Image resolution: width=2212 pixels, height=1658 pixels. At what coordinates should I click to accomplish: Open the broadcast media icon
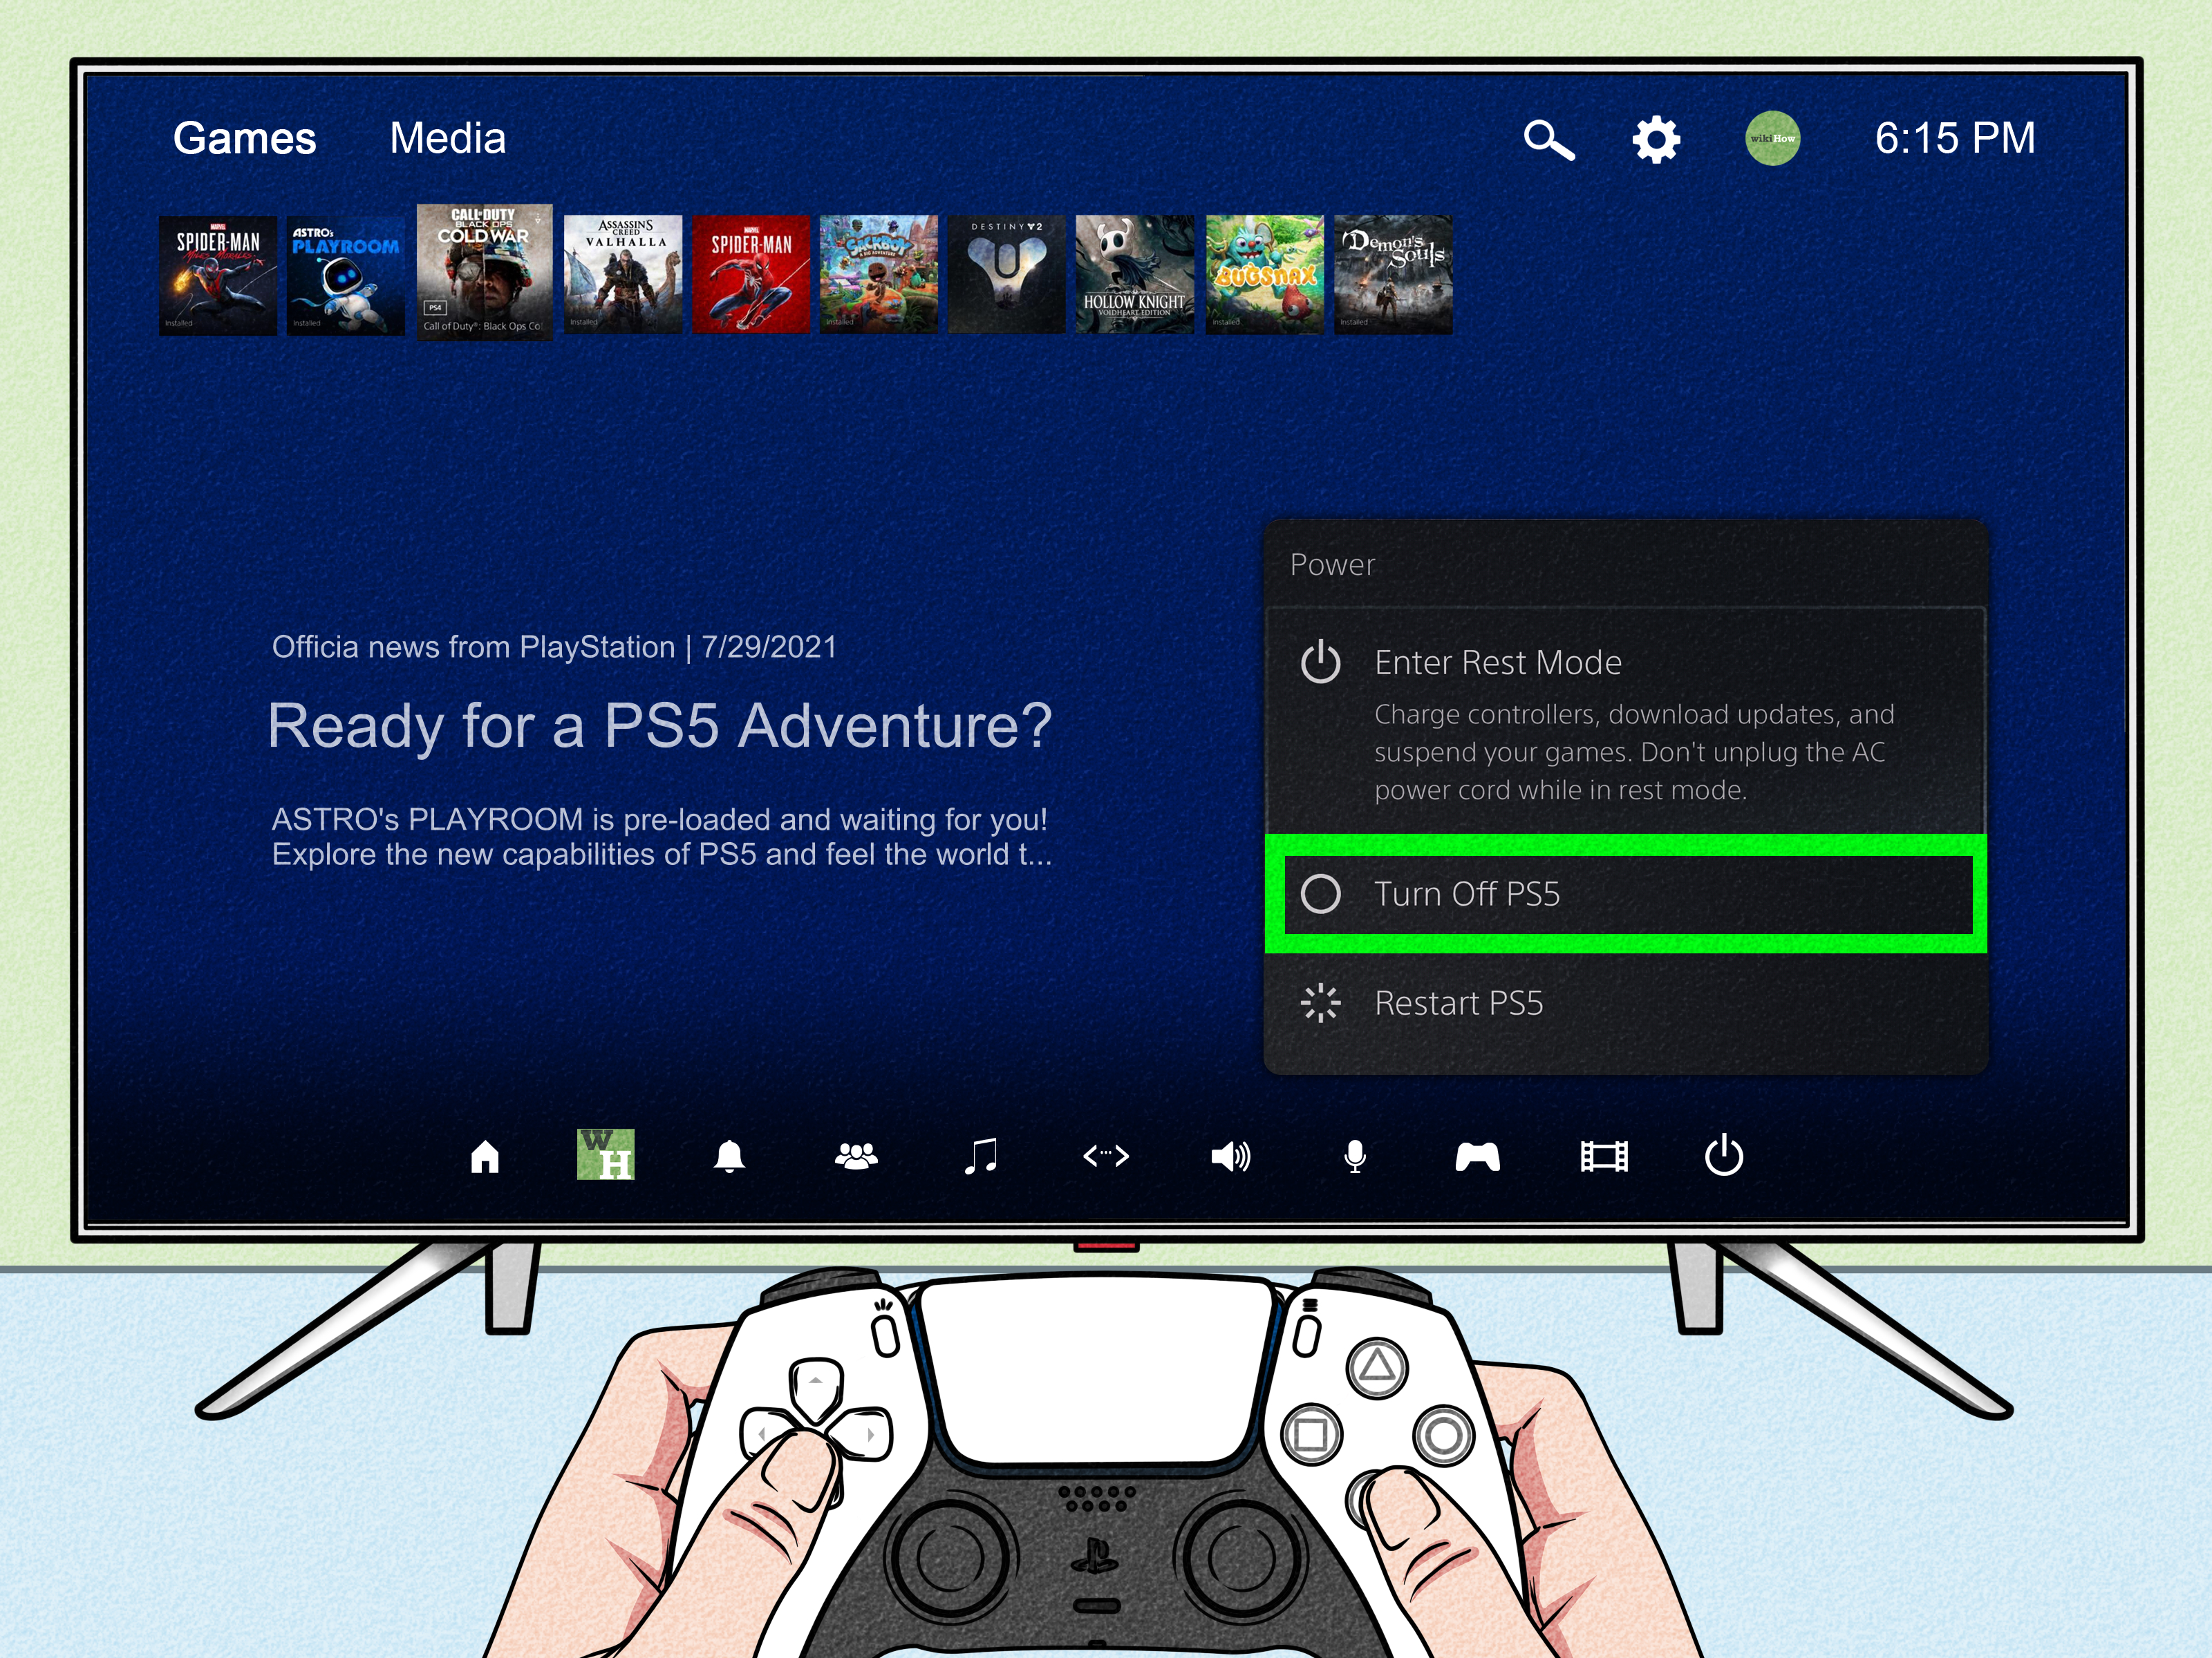tap(1605, 1156)
